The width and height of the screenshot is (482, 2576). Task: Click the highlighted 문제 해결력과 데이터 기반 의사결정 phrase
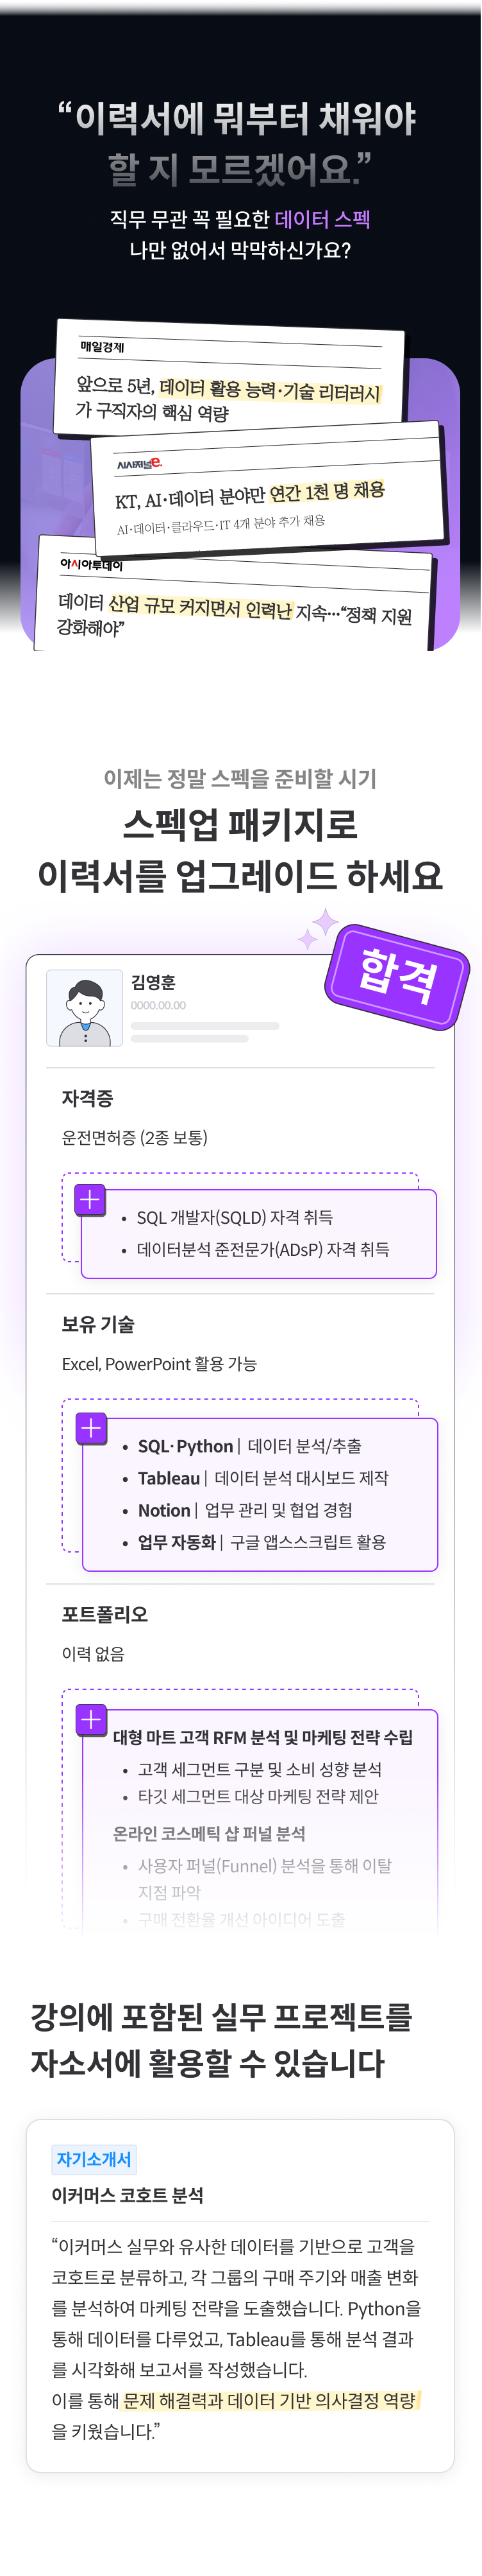pyautogui.click(x=269, y=2400)
